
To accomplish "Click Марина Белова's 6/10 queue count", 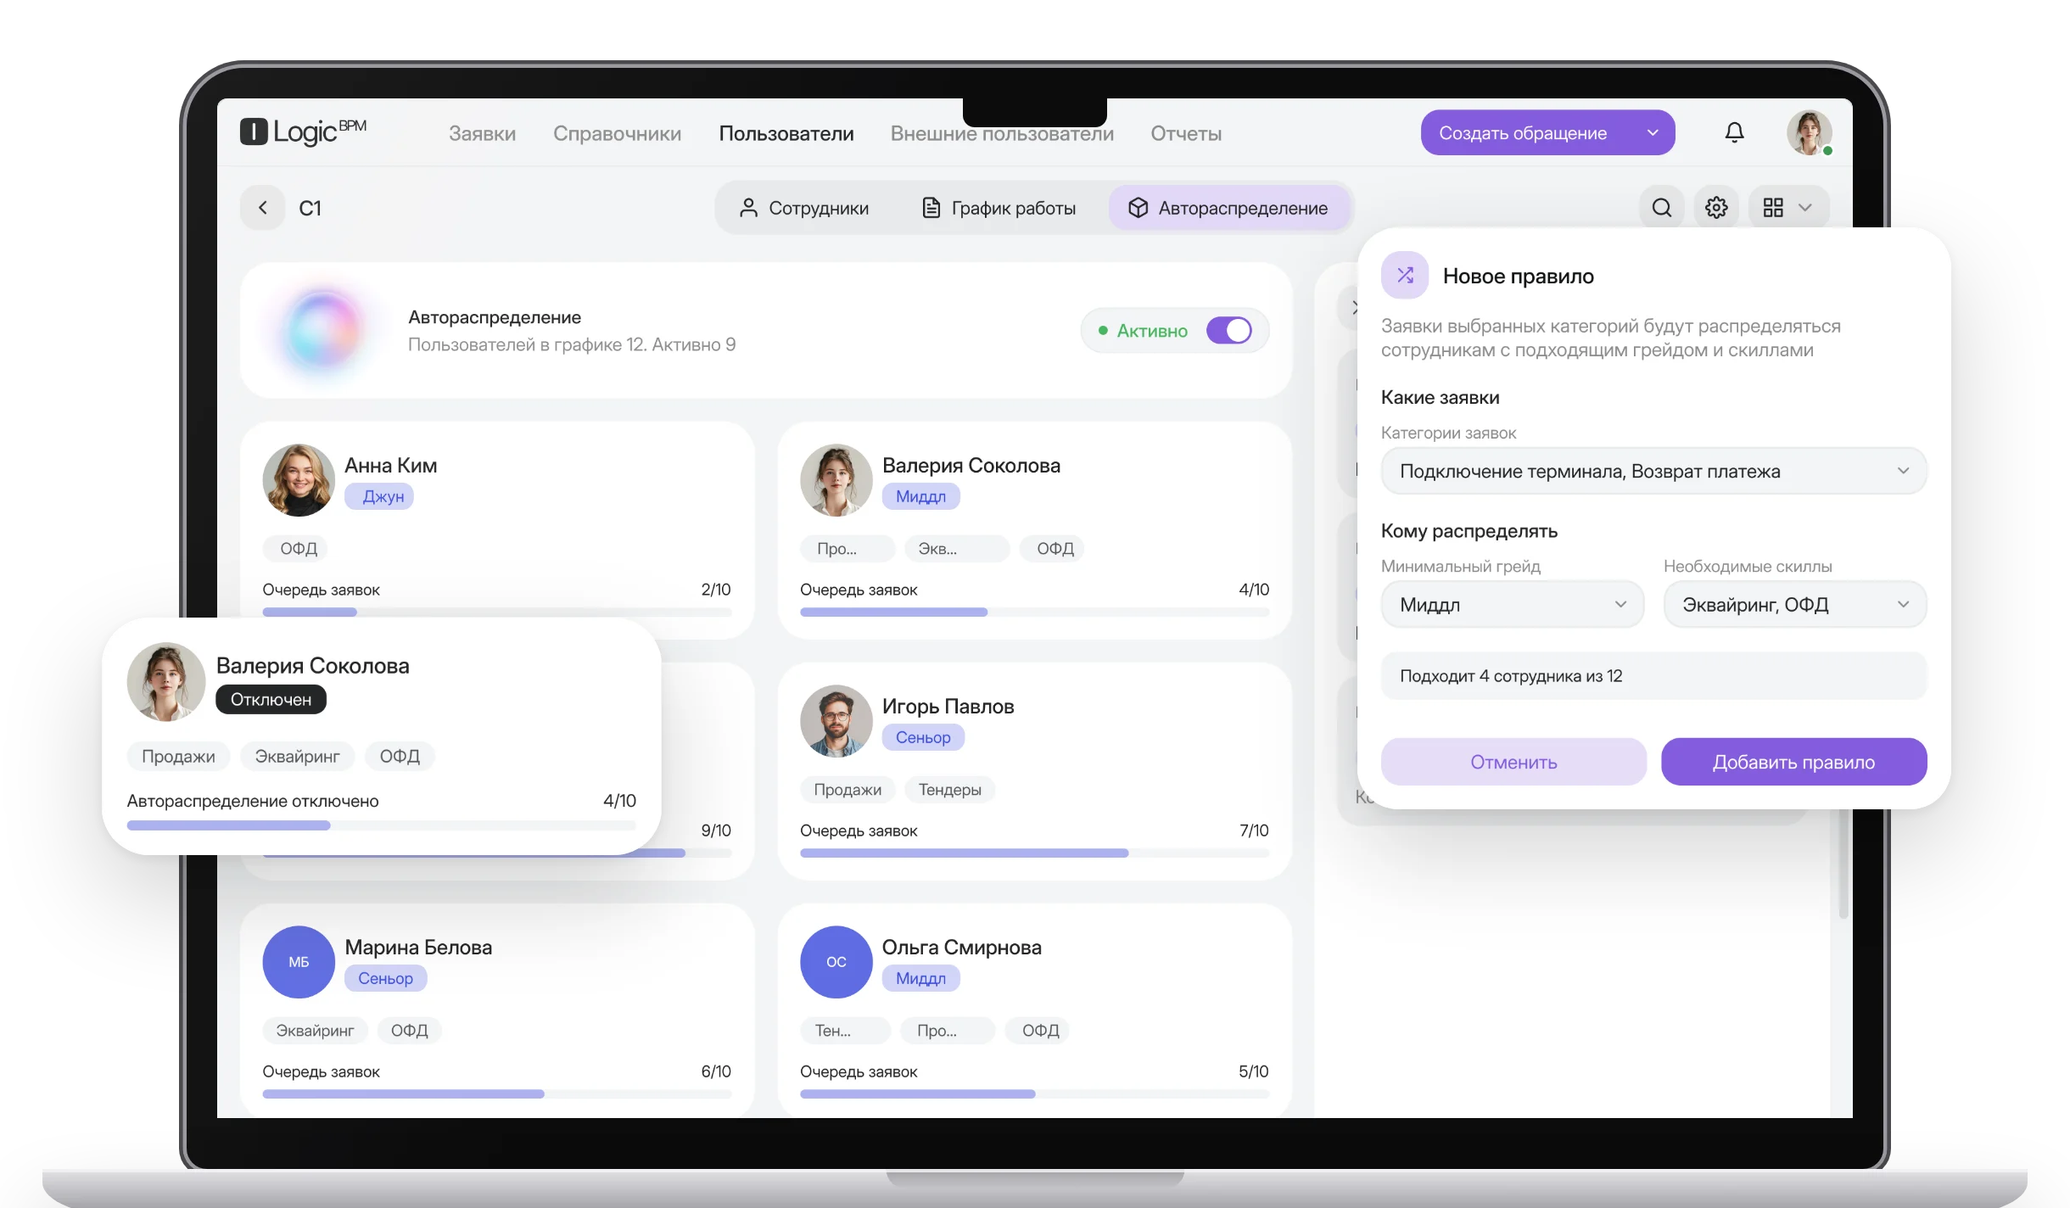I will click(716, 1071).
